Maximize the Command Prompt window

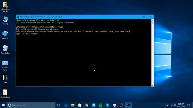144,17
